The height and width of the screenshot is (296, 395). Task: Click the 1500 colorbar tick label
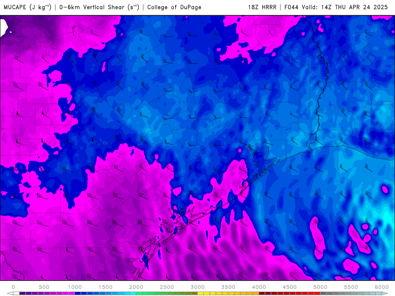106,287
